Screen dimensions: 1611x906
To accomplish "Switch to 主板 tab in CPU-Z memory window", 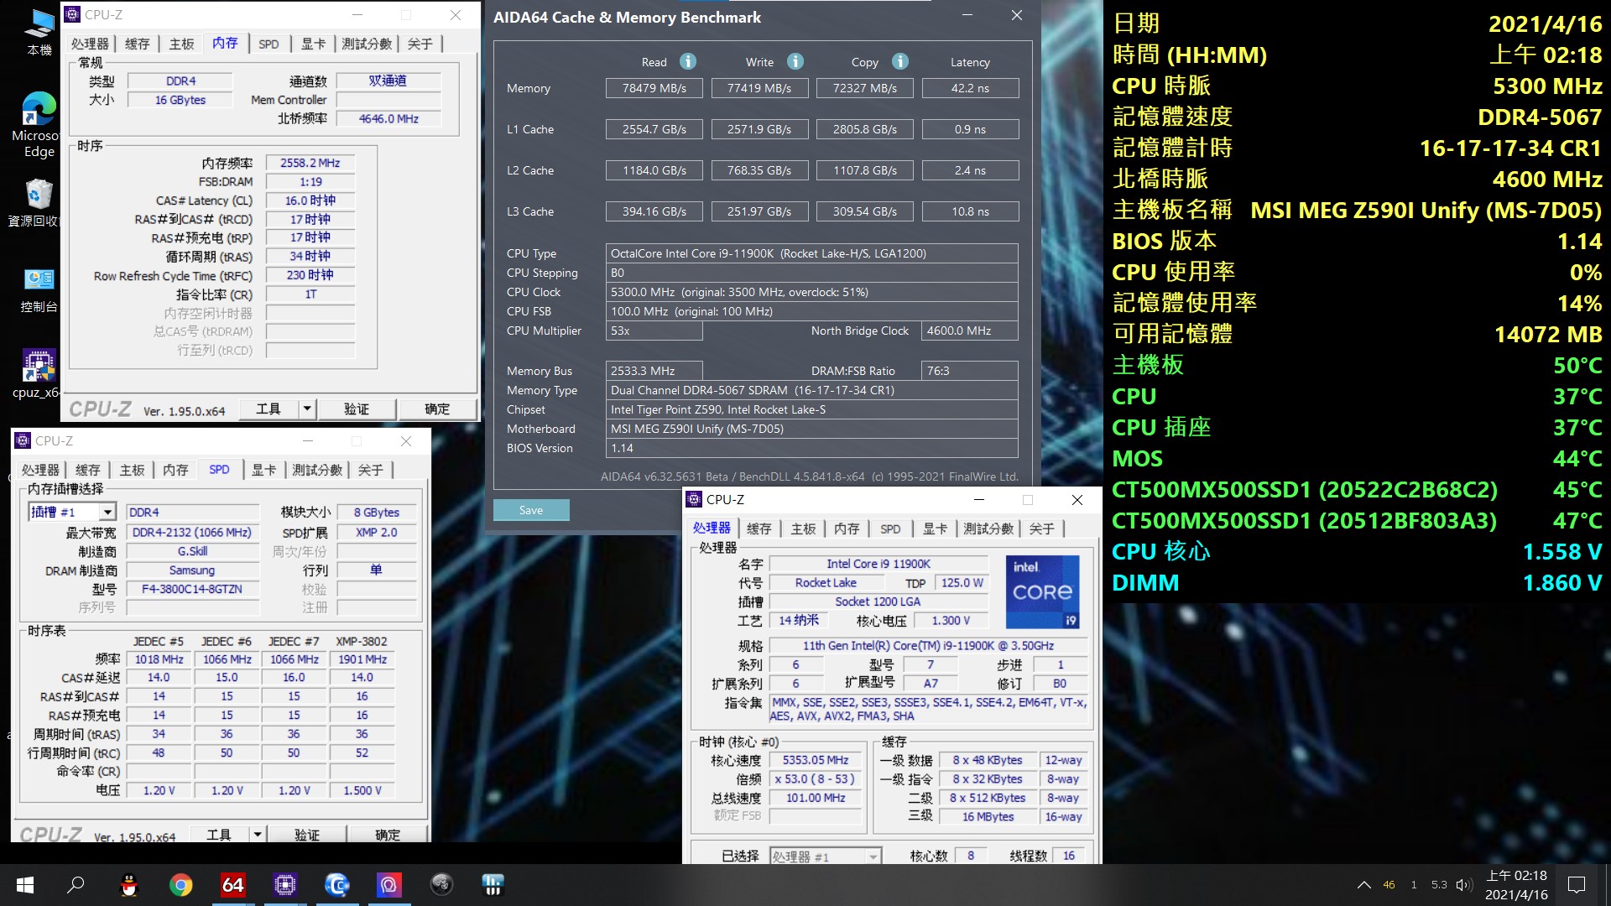I will (x=181, y=44).
